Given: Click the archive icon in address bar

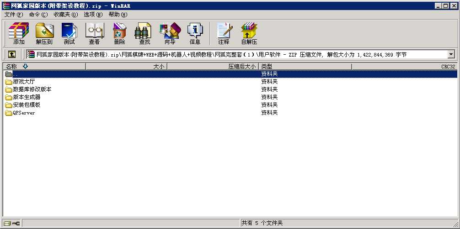Looking at the screenshot, I should click(31, 54).
